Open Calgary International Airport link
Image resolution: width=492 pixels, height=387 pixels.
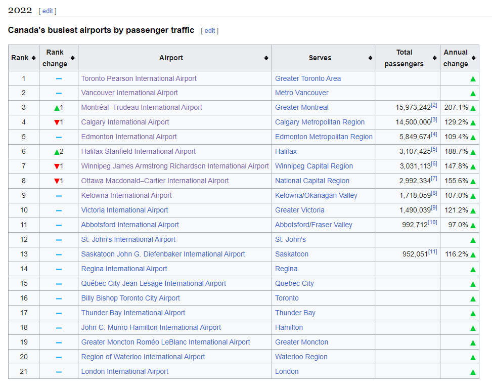click(x=125, y=122)
